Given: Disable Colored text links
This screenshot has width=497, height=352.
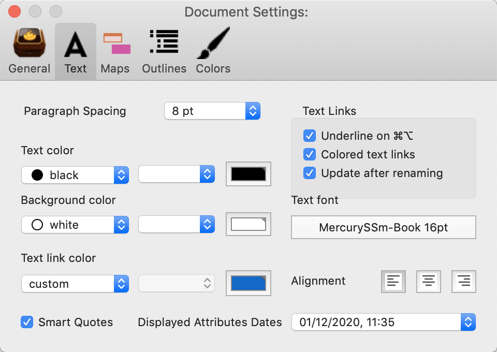Looking at the screenshot, I should click(309, 154).
